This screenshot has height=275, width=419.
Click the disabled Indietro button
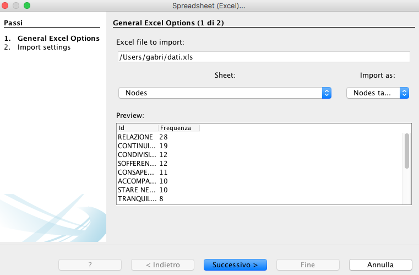[x=162, y=265]
